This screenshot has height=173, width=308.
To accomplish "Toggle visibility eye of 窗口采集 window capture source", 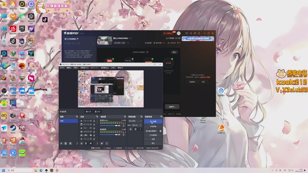I will click(91, 124).
